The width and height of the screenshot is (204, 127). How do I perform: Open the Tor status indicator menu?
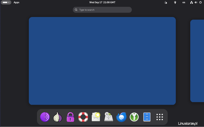pyautogui.click(x=166, y=2)
